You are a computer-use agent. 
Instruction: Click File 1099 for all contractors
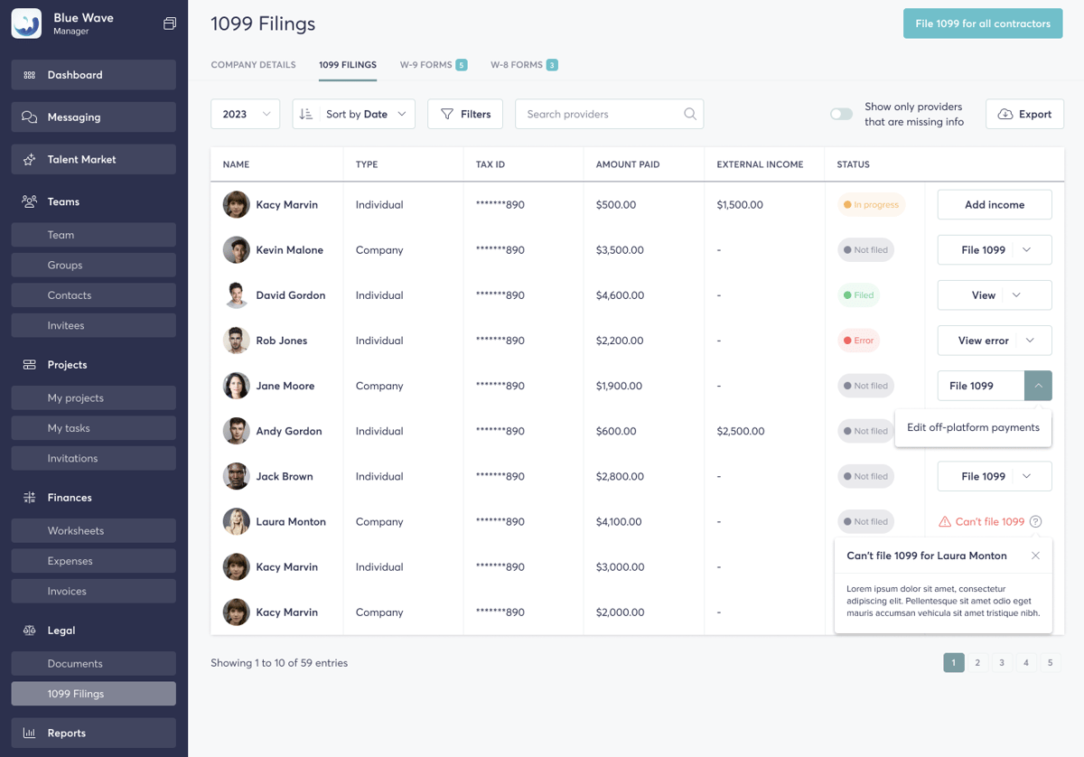point(982,23)
